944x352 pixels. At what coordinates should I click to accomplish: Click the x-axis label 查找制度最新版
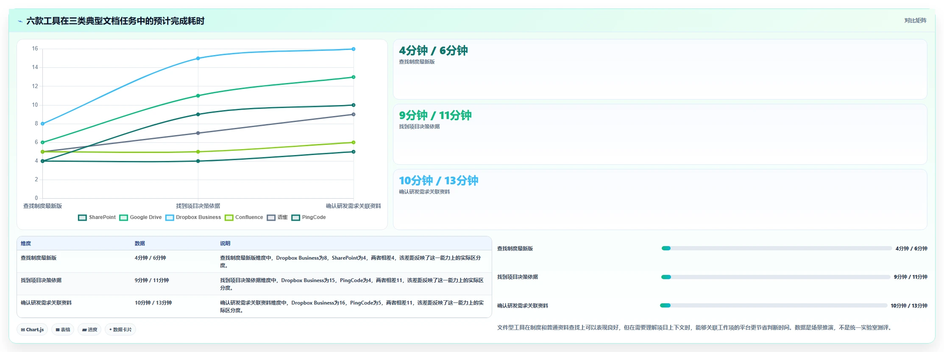click(42, 206)
